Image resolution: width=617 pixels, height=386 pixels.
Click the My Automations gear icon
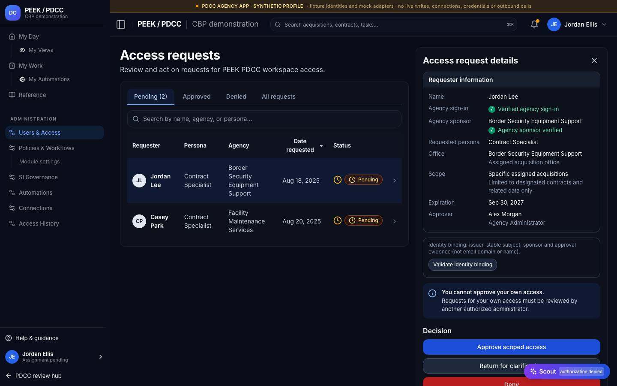click(x=22, y=79)
